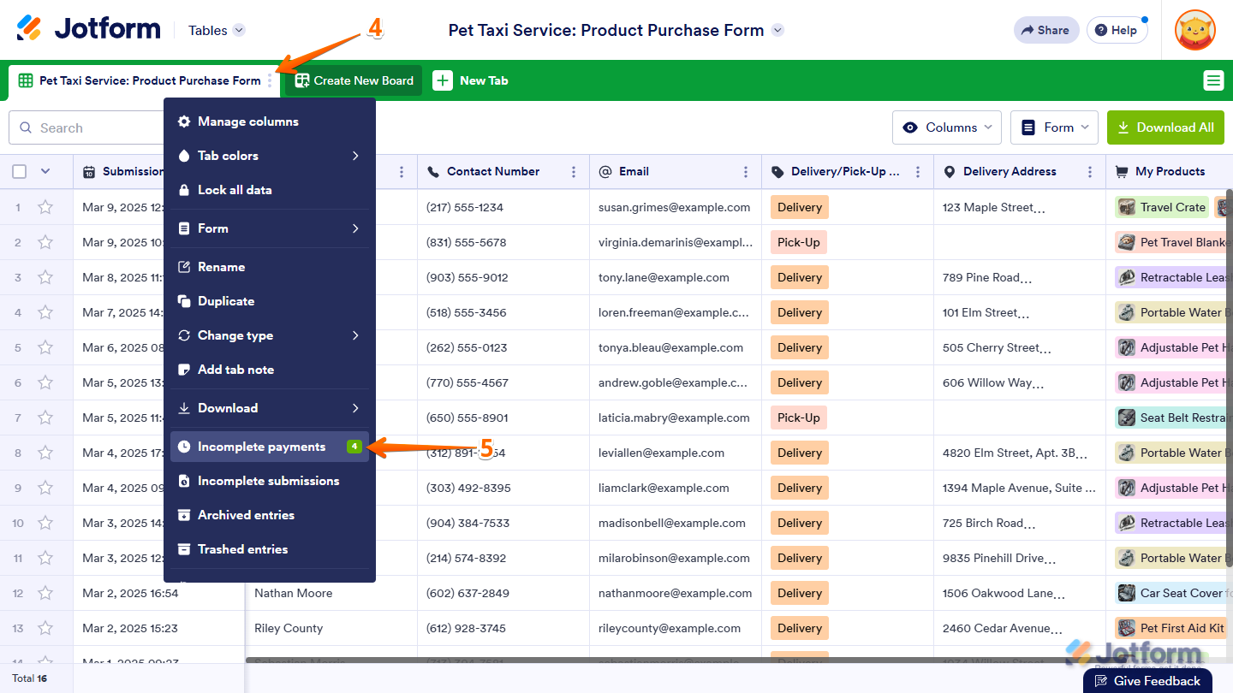Click the Share button
This screenshot has height=693, width=1233.
(x=1043, y=30)
